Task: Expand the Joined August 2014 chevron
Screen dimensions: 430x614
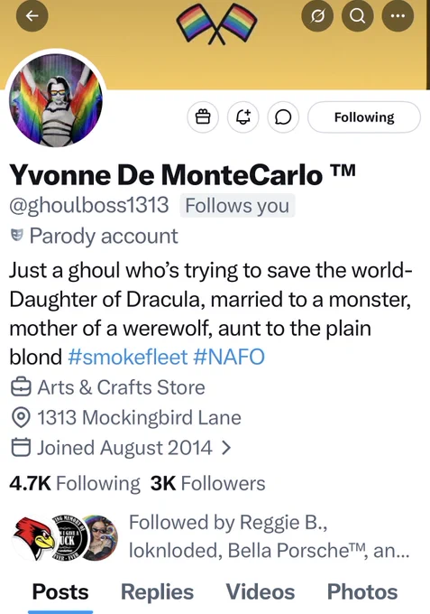Action: pos(226,448)
